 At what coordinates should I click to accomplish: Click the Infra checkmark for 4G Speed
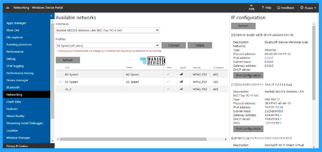coord(168,74)
